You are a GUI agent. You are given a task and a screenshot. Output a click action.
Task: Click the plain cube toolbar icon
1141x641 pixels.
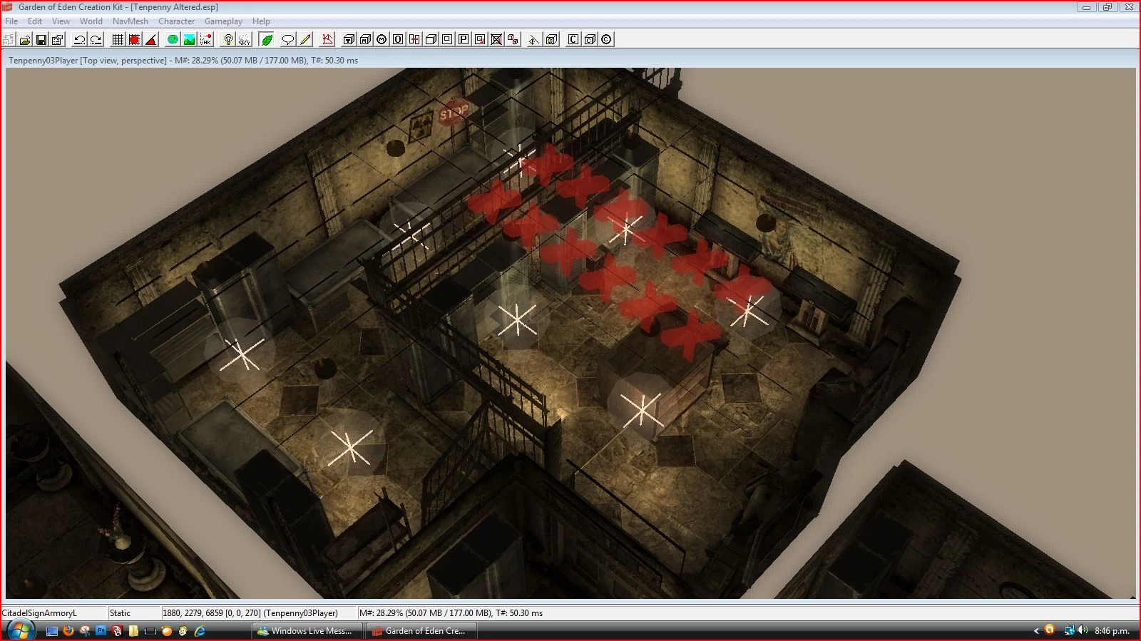pyautogui.click(x=431, y=39)
